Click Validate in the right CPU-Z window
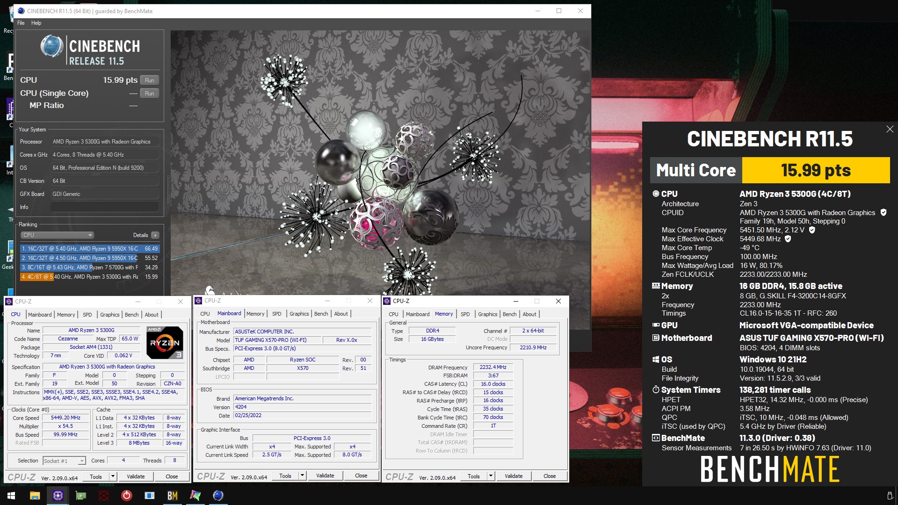This screenshot has width=898, height=505. pyautogui.click(x=514, y=476)
